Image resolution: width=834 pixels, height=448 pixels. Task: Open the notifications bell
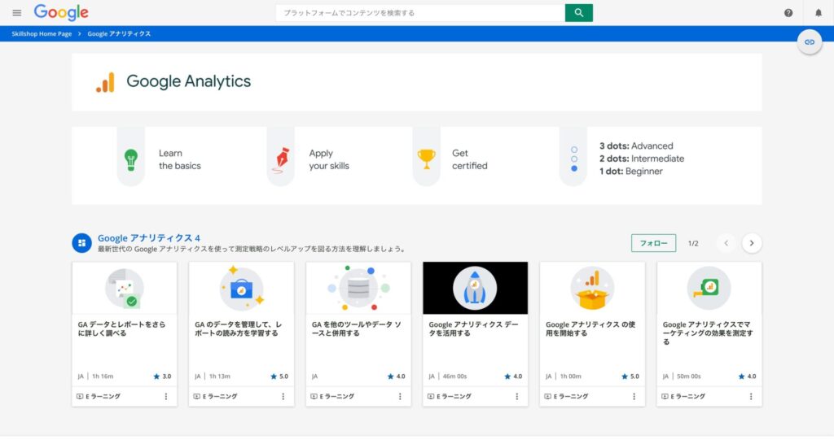coord(819,13)
